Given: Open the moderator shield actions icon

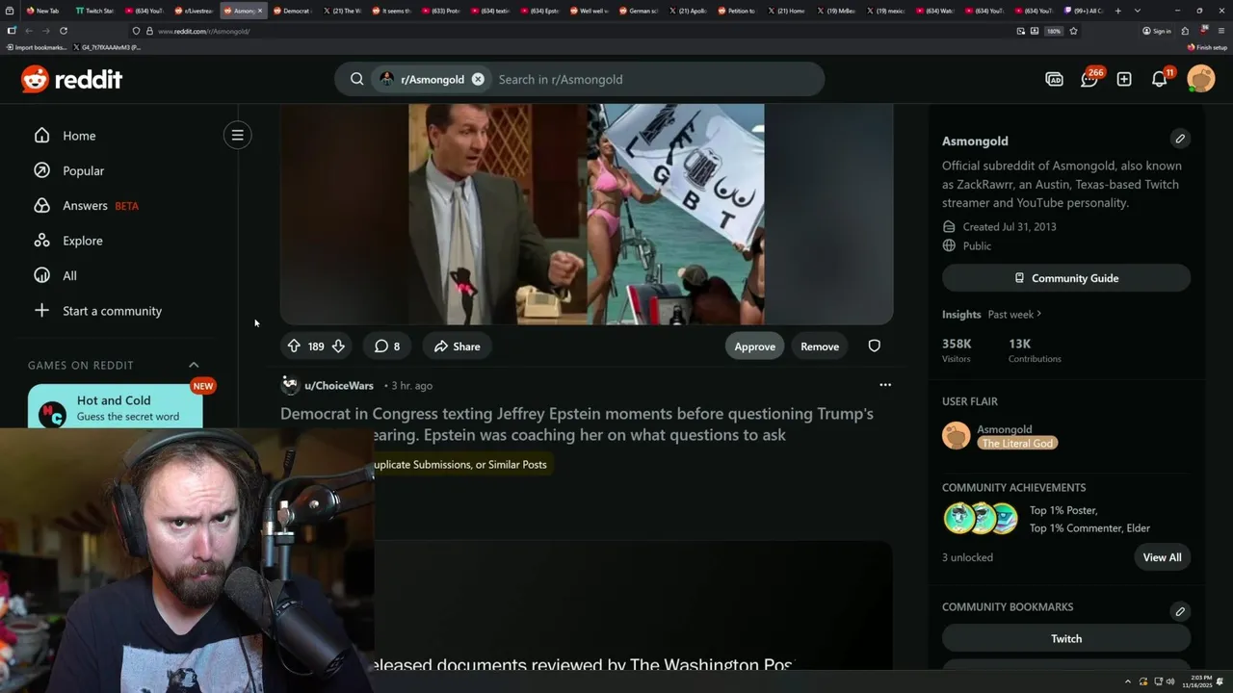Looking at the screenshot, I should pos(874,346).
